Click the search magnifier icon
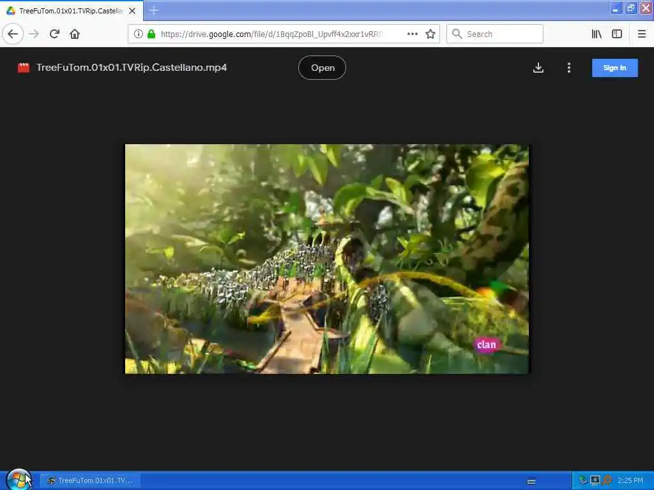Image resolution: width=654 pixels, height=490 pixels. pos(457,34)
